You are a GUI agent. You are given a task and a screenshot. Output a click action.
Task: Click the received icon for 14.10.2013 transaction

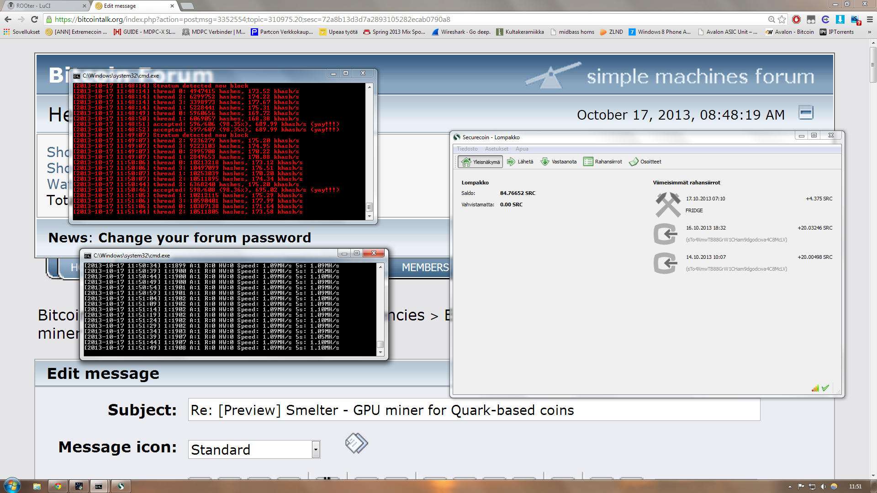coord(666,263)
